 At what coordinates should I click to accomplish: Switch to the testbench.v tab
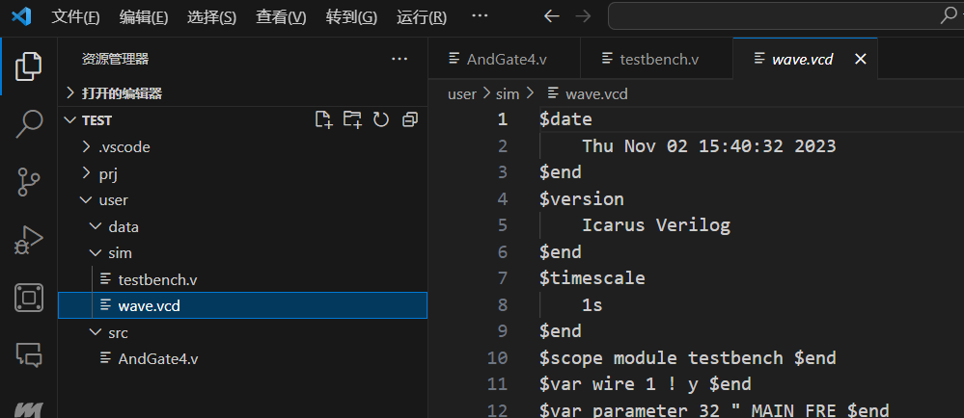658,59
